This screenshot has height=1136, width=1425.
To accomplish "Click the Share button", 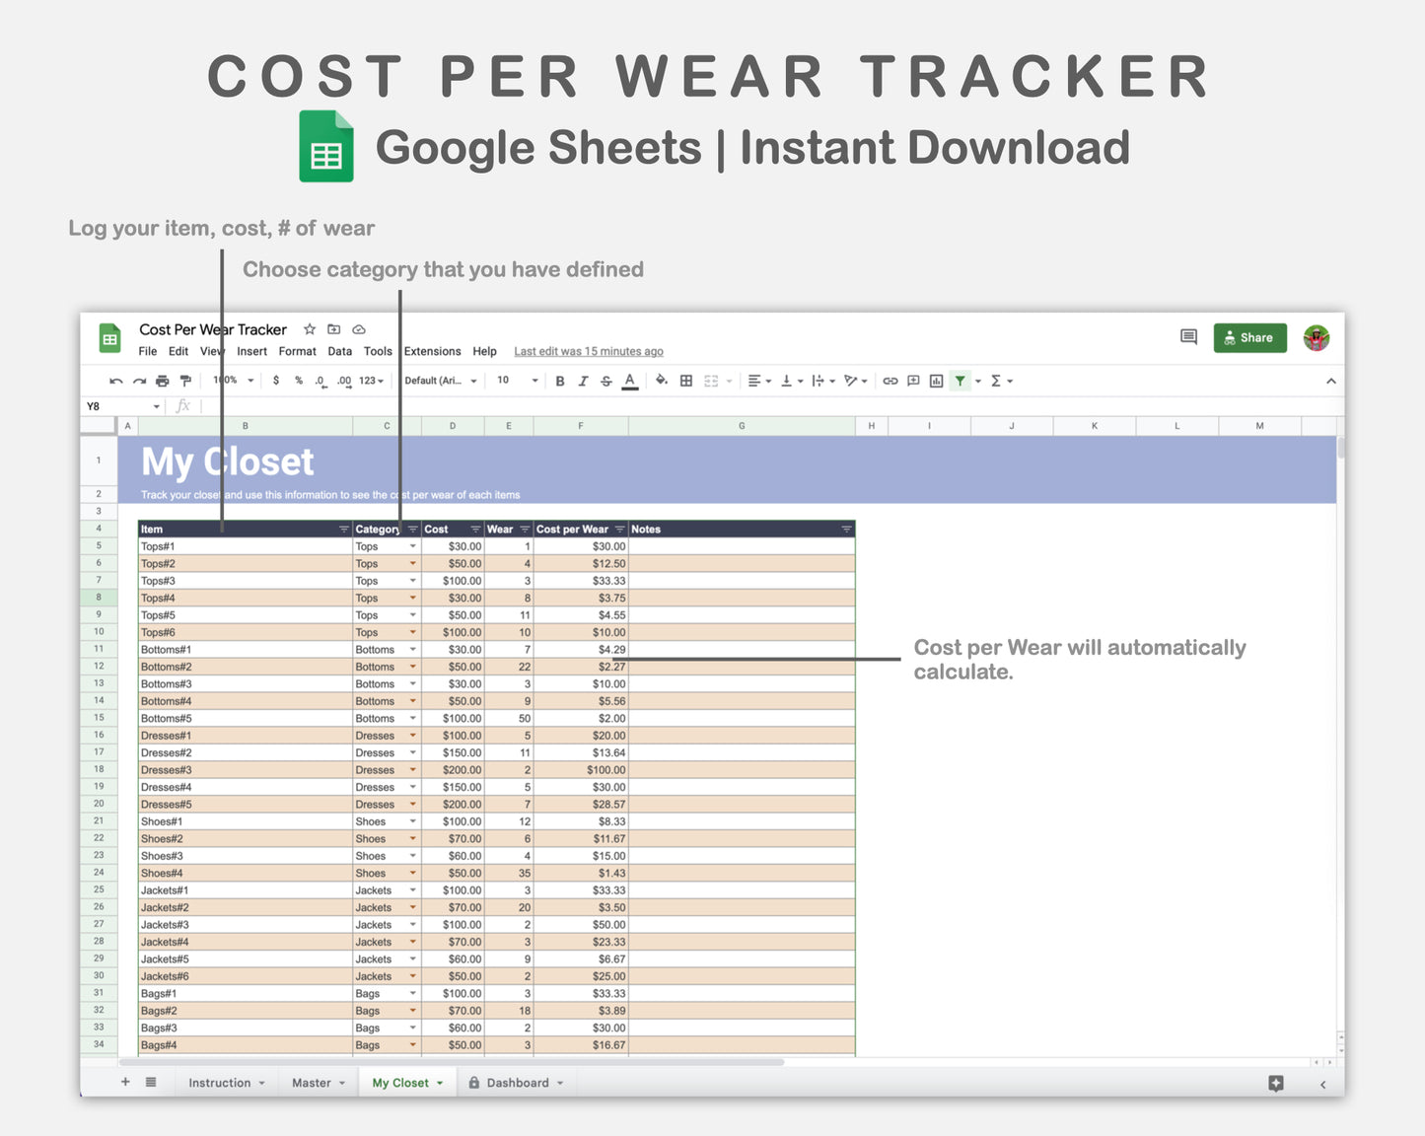I will pyautogui.click(x=1249, y=337).
